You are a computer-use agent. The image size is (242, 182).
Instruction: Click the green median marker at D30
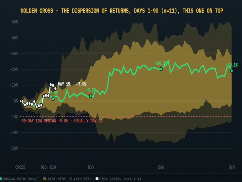(91, 96)
